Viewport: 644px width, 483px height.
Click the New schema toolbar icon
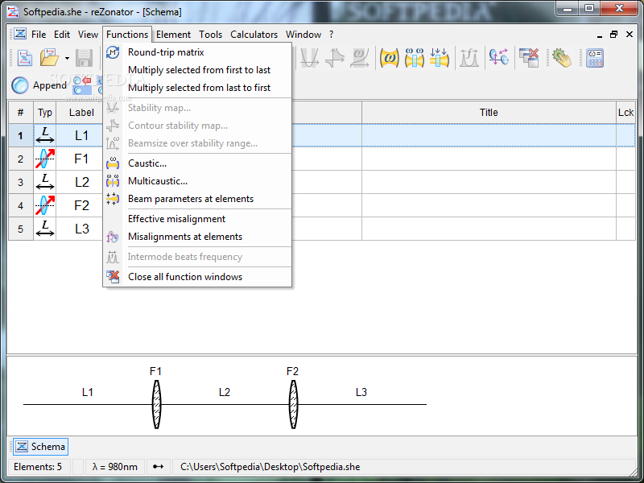pyautogui.click(x=25, y=58)
